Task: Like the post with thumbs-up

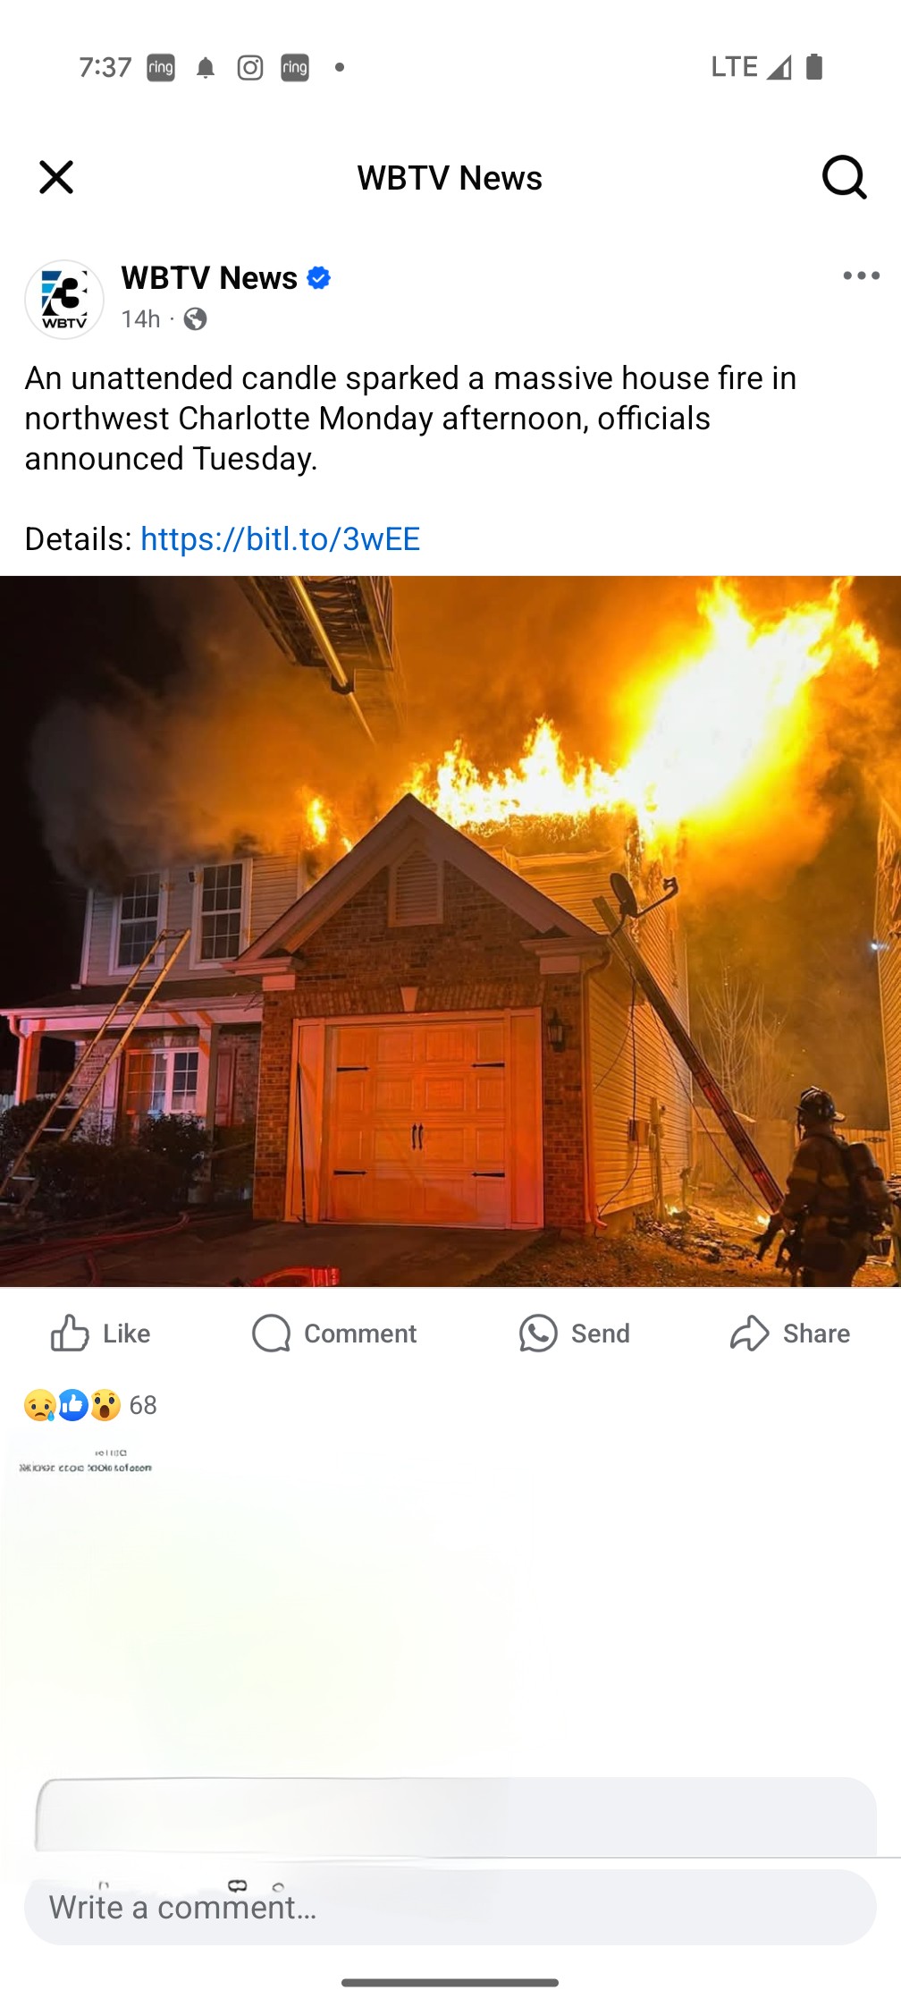Action: coord(100,1334)
